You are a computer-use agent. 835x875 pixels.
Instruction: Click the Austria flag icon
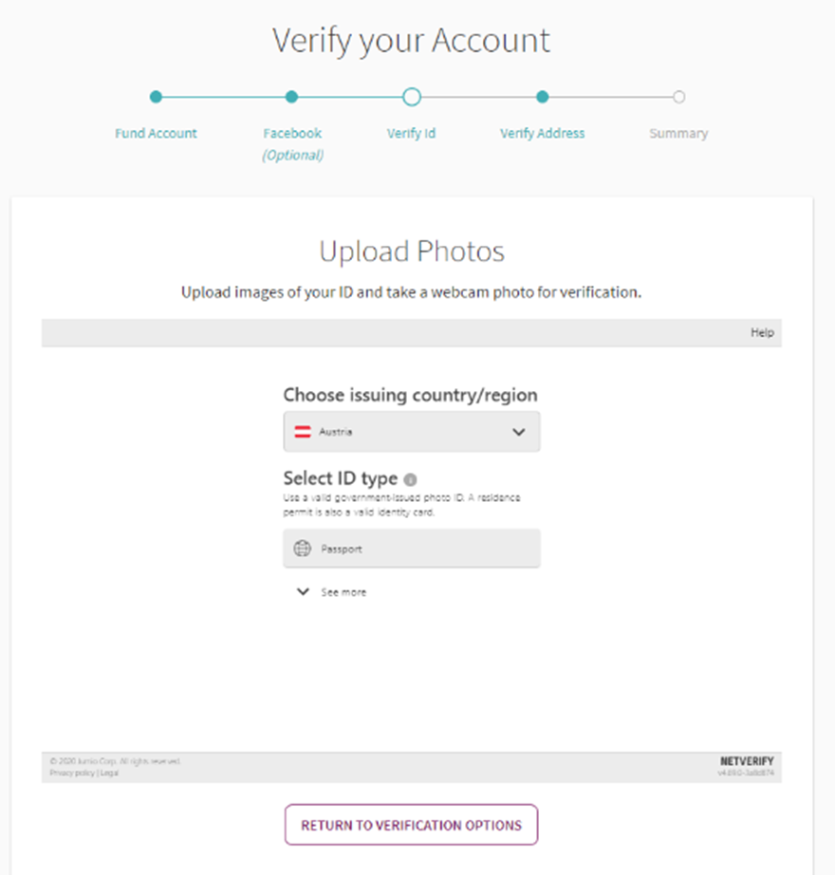(304, 432)
